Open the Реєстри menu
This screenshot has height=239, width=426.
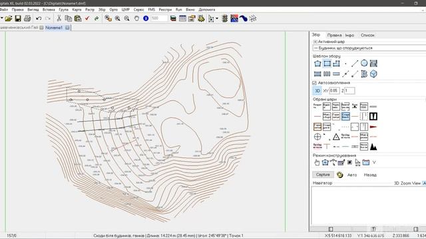[165, 9]
